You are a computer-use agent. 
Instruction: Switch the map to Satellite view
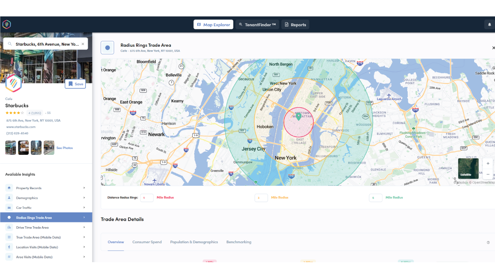(468, 169)
